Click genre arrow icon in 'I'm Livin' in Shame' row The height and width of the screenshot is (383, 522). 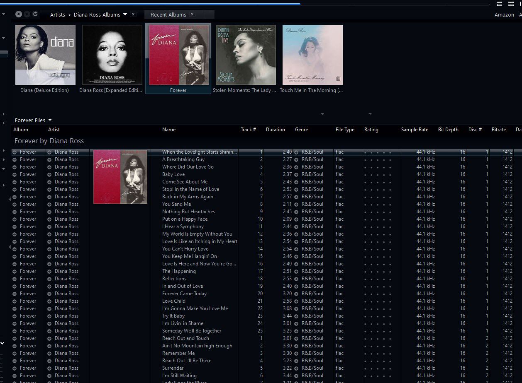click(x=296, y=323)
